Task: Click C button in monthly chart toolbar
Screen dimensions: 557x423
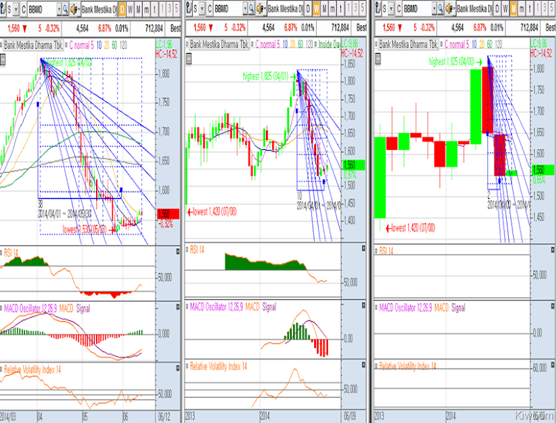Action: point(398,9)
